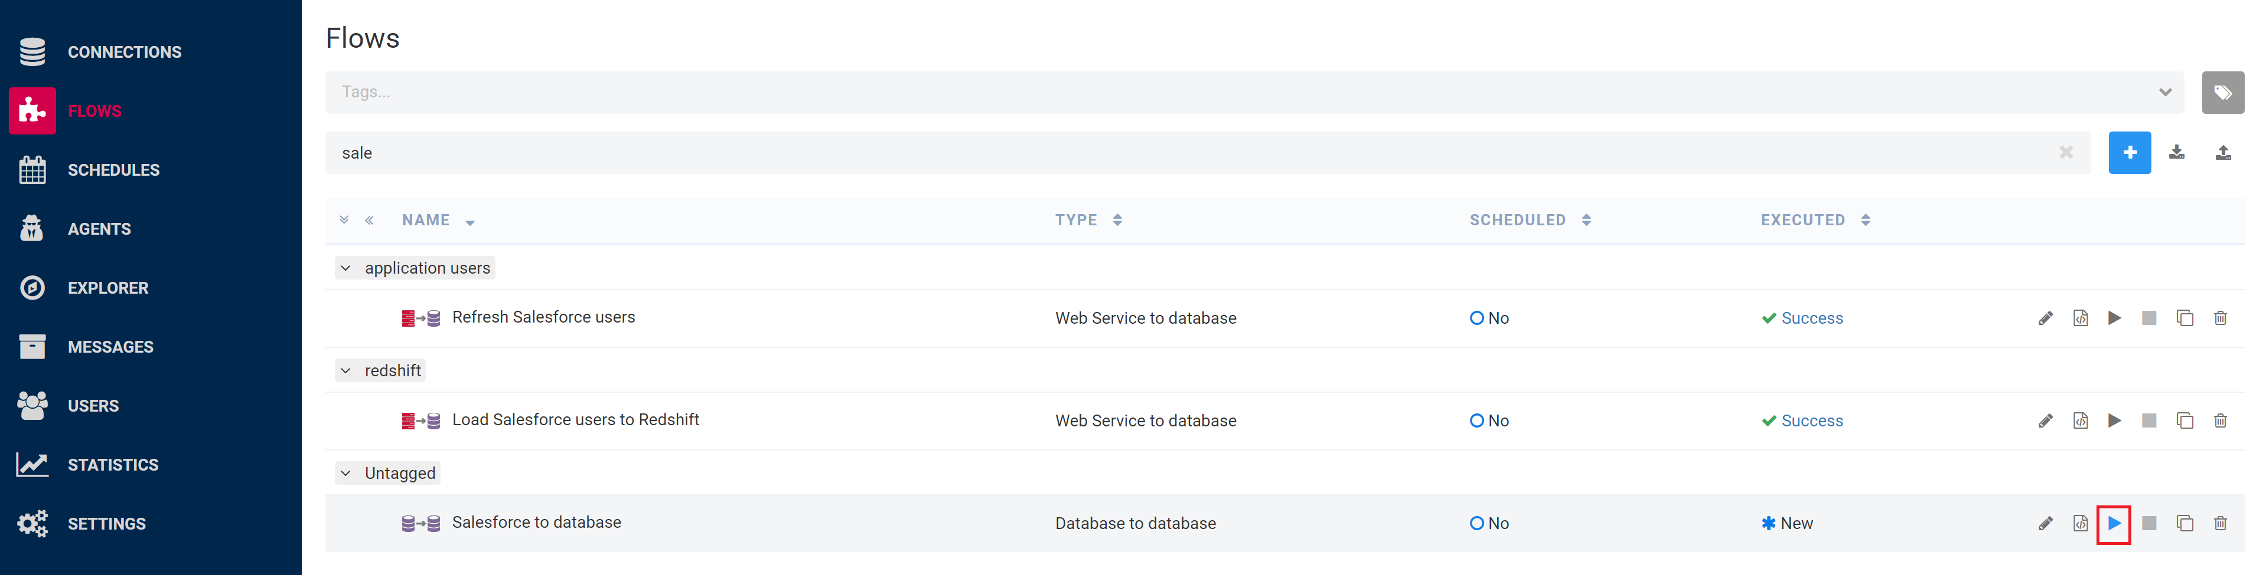Open the Messages section
2253x575 pixels.
[110, 347]
